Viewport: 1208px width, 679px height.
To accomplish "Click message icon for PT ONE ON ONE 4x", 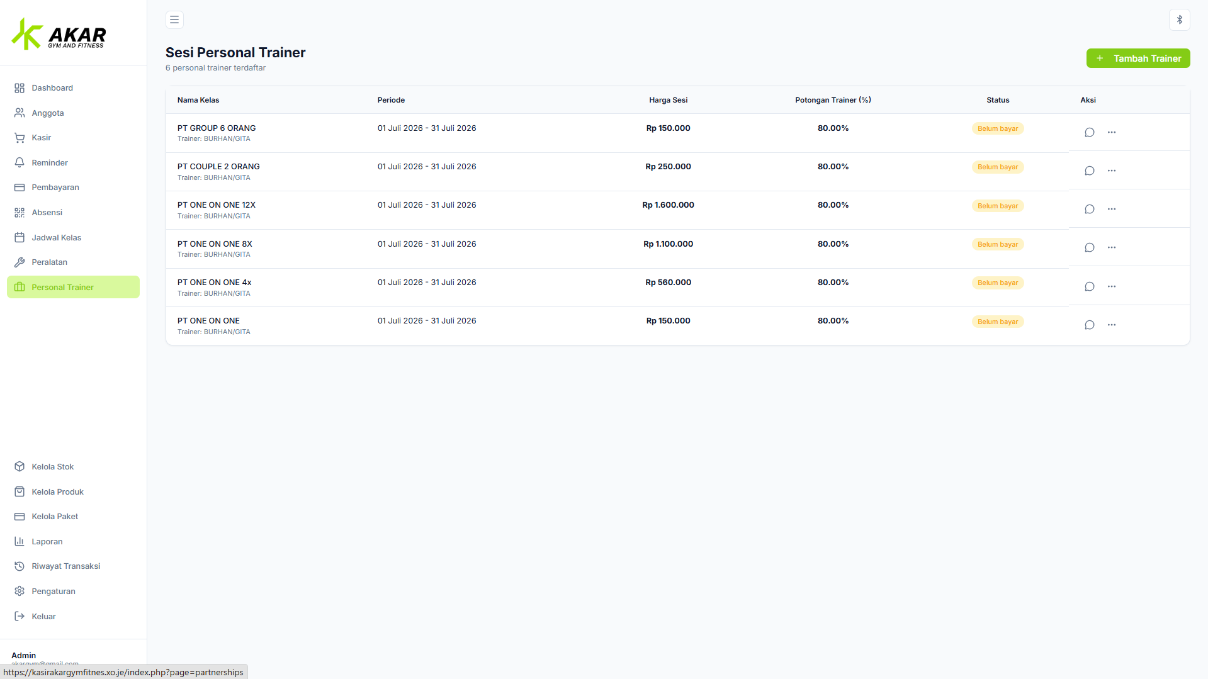I will click(x=1089, y=286).
